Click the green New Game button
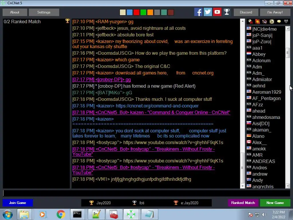293x220 pixels. (x=275, y=203)
